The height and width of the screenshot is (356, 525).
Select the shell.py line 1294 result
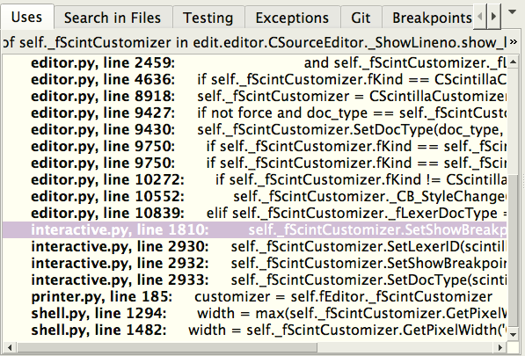254,314
